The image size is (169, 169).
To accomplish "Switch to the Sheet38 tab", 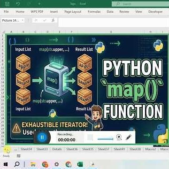I will point(135,149).
